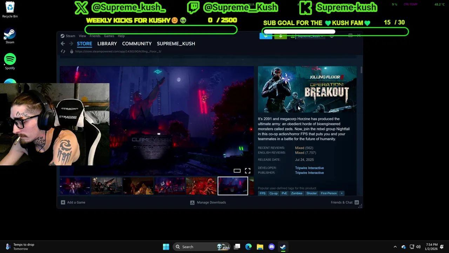Click the large Clamely Park screenshot
The width and height of the screenshot is (449, 253).
click(x=157, y=121)
